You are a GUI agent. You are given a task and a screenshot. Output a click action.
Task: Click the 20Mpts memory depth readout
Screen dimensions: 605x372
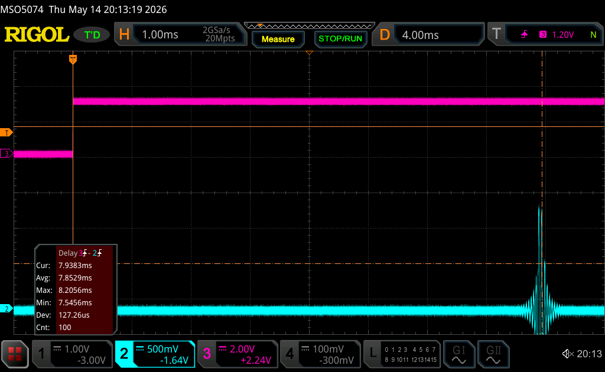[220, 38]
